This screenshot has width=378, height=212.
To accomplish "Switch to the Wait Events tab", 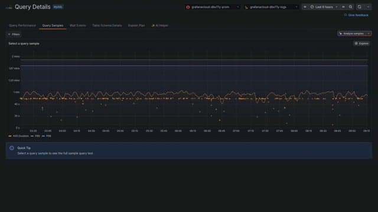I will point(77,25).
